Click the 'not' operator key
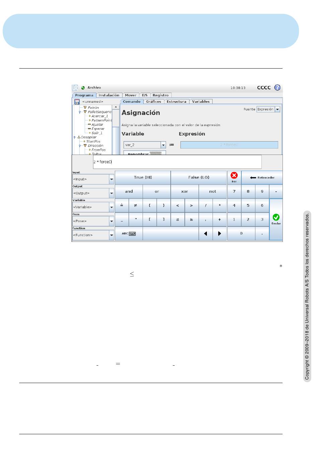This screenshot has width=318, height=461. click(213, 192)
